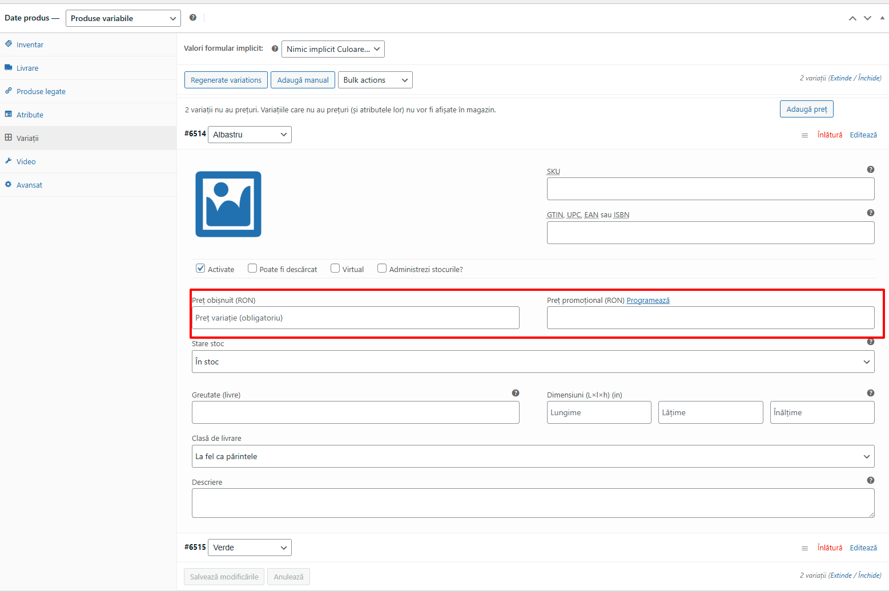Click the Programează link for promotional price
The image size is (889, 592).
coord(647,301)
